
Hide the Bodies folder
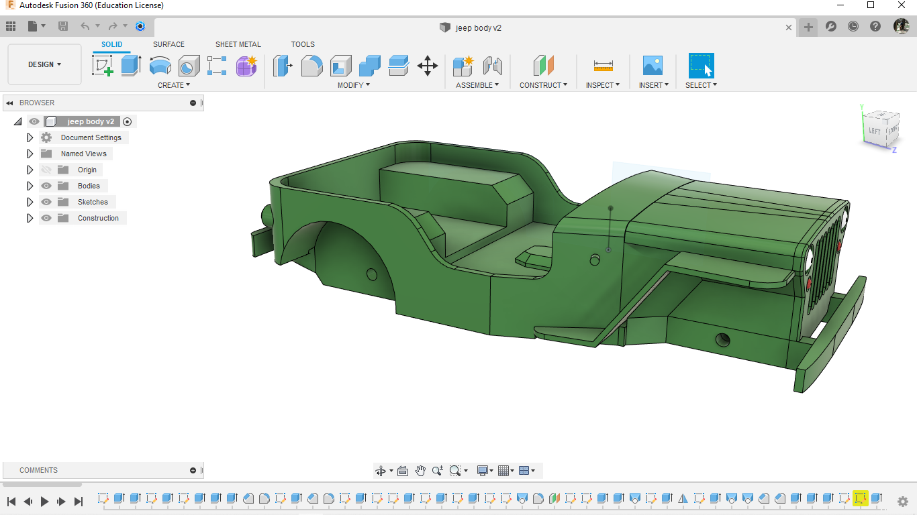46,186
